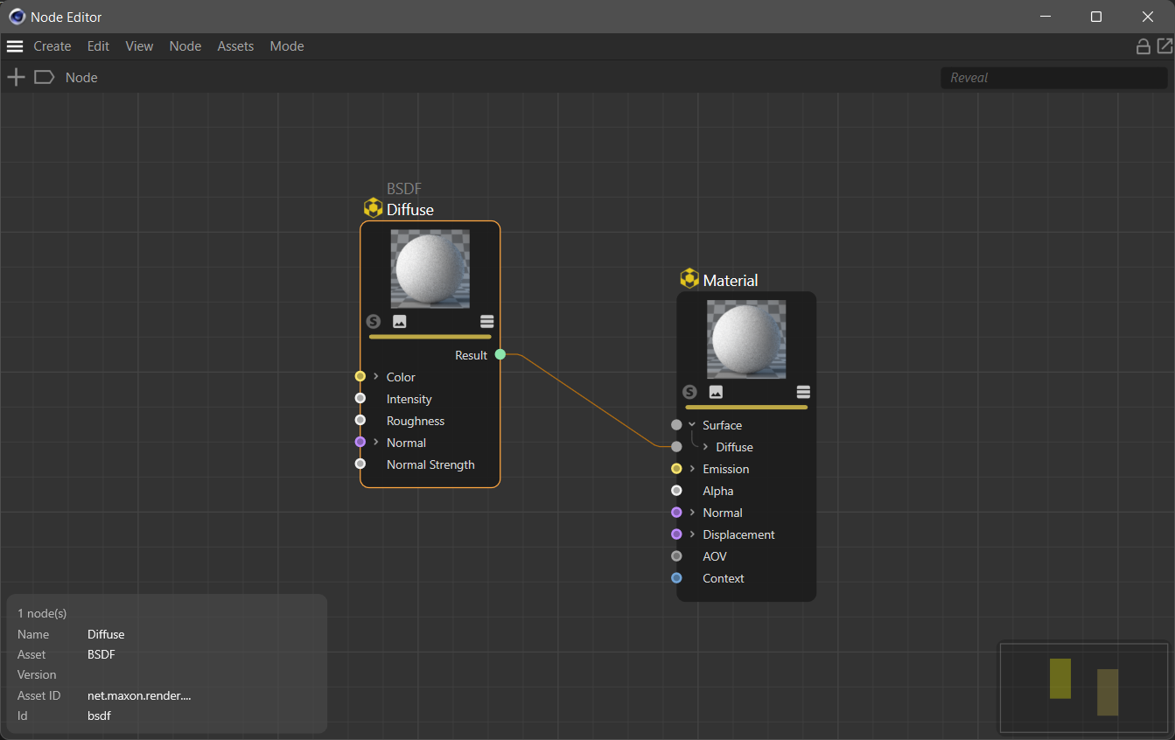This screenshot has width=1175, height=740.
Task: Open the Node menu
Action: click(185, 46)
